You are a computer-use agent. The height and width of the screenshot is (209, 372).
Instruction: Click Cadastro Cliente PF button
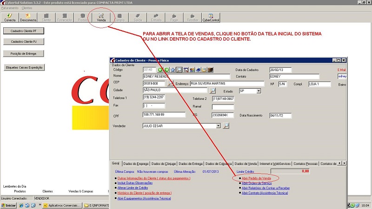tap(24, 31)
